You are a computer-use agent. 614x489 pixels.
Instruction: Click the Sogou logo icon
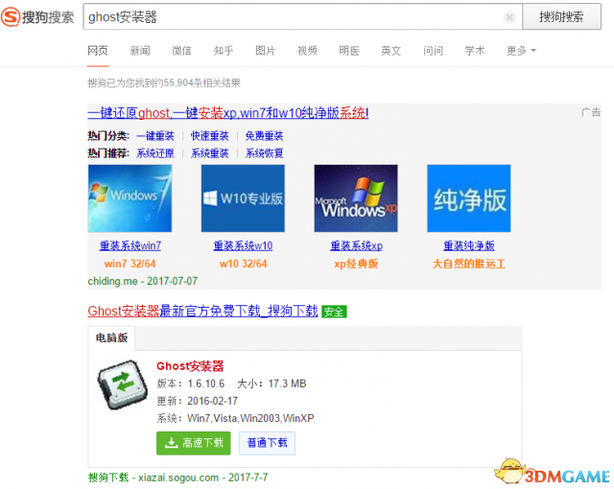(11, 17)
